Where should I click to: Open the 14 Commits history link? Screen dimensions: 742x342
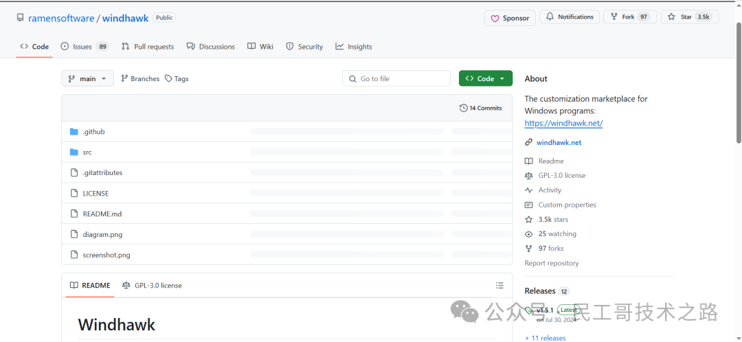tap(481, 108)
